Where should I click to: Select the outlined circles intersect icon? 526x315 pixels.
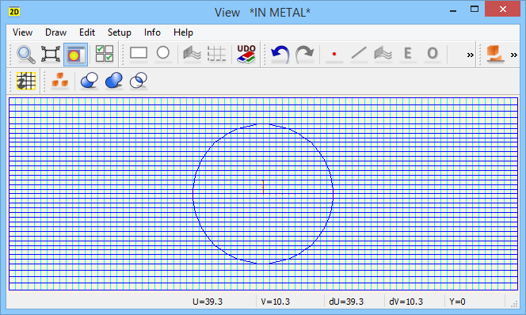click(x=139, y=81)
